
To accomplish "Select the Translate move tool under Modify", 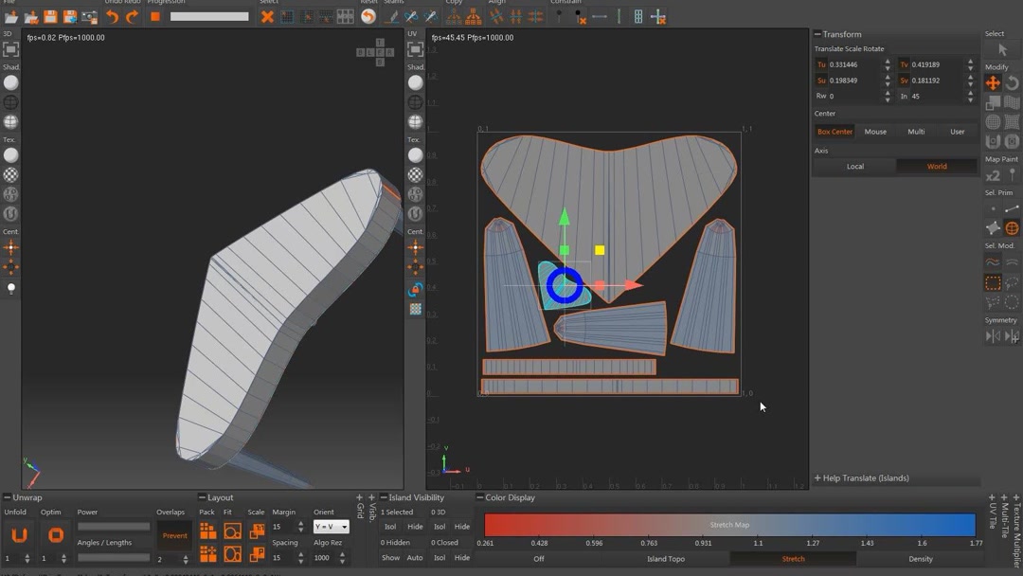I will [993, 83].
